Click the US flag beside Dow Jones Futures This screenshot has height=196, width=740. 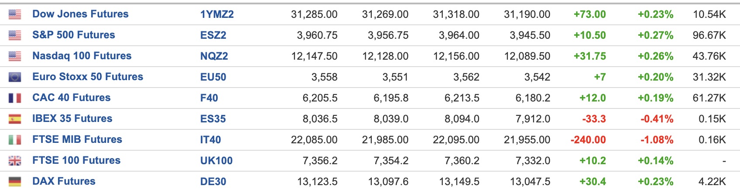pos(15,14)
